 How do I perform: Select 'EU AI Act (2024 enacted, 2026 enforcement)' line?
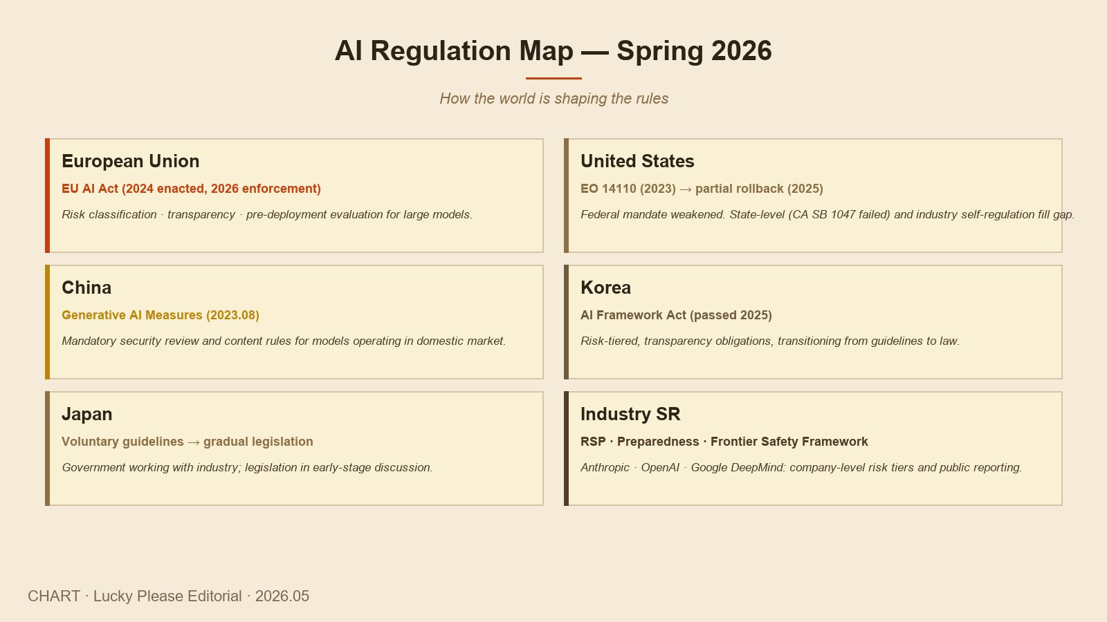coord(191,189)
